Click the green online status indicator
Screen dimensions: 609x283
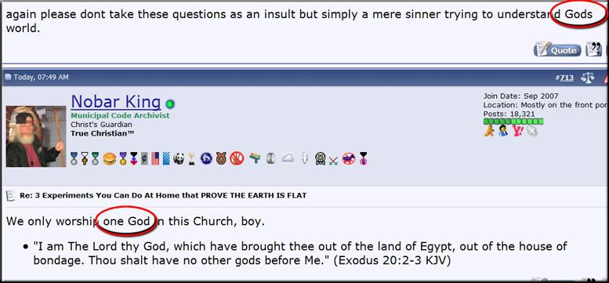(x=170, y=104)
